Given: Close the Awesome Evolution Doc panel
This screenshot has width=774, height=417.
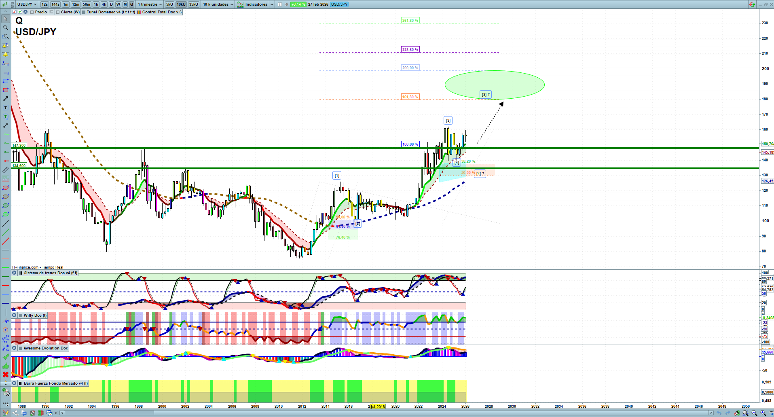Looking at the screenshot, I should pyautogui.click(x=14, y=348).
